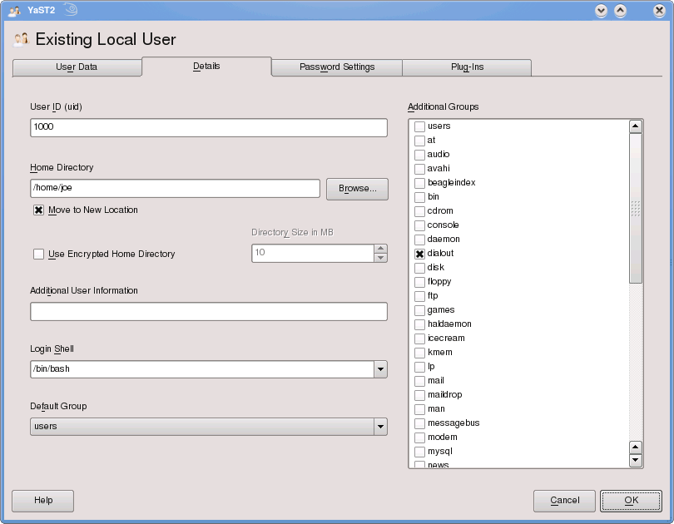This screenshot has height=524, width=674.
Task: Click the lower scroll-up arrow of groups list
Action: pos(636,447)
